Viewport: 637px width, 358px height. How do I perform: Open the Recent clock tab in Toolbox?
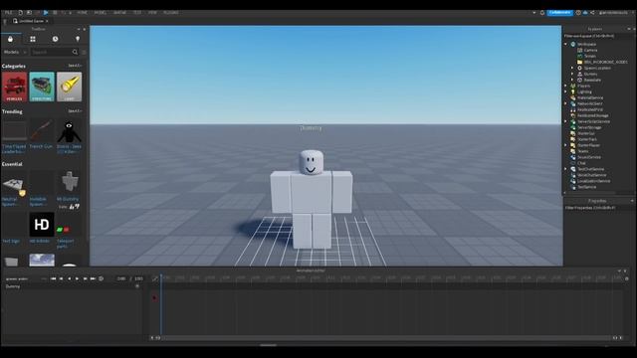point(56,39)
